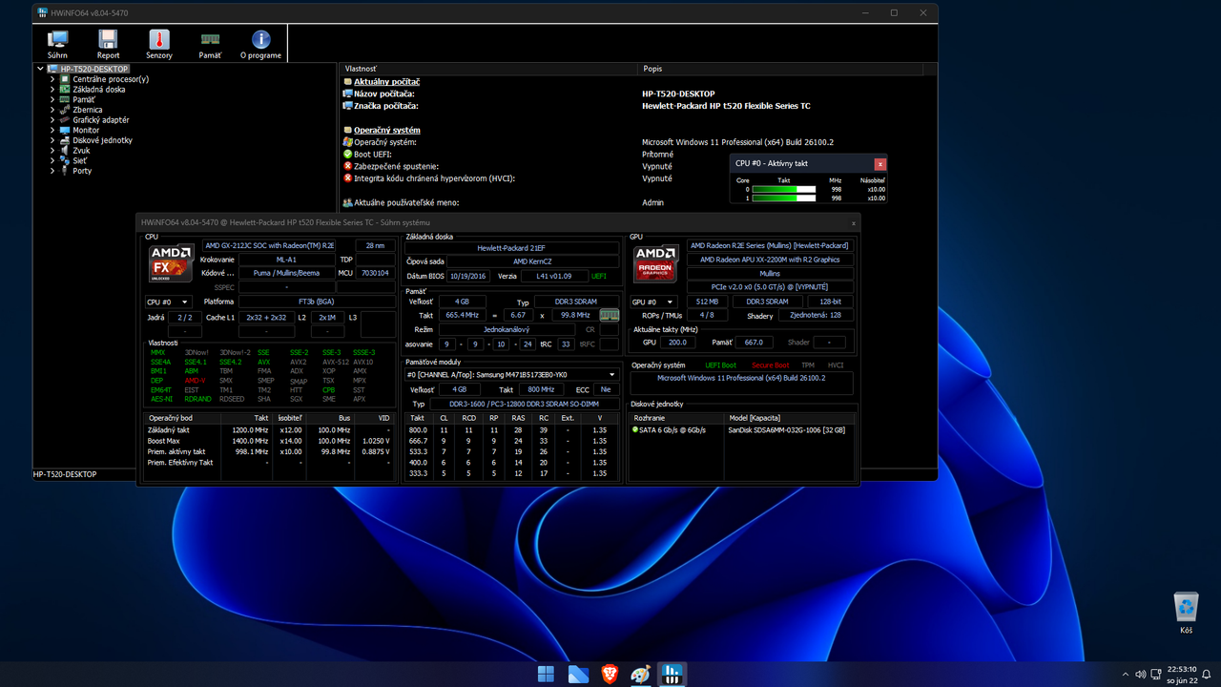Select the Grafický adaptér tree item
Viewport: 1221px width, 687px height.
pyautogui.click(x=101, y=120)
